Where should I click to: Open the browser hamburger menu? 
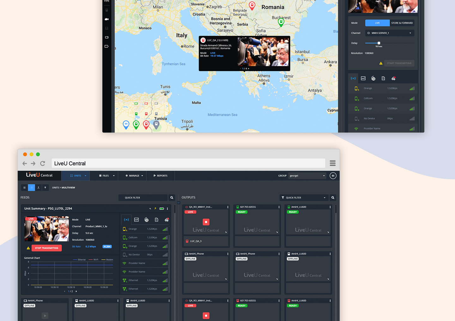[333, 163]
